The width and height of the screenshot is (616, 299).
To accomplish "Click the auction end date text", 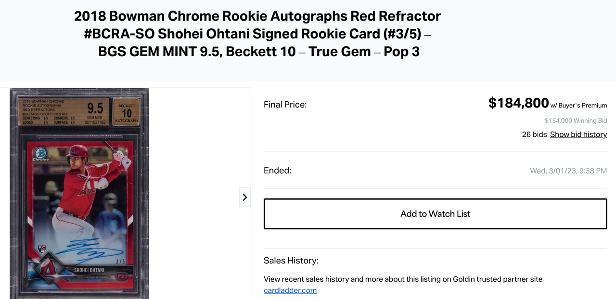I will (x=568, y=171).
